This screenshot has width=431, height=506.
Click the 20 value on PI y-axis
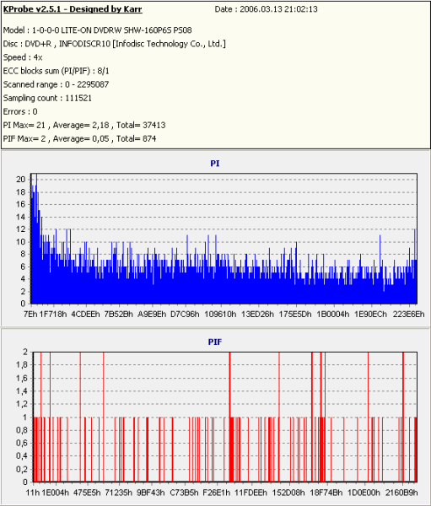click(x=20, y=180)
